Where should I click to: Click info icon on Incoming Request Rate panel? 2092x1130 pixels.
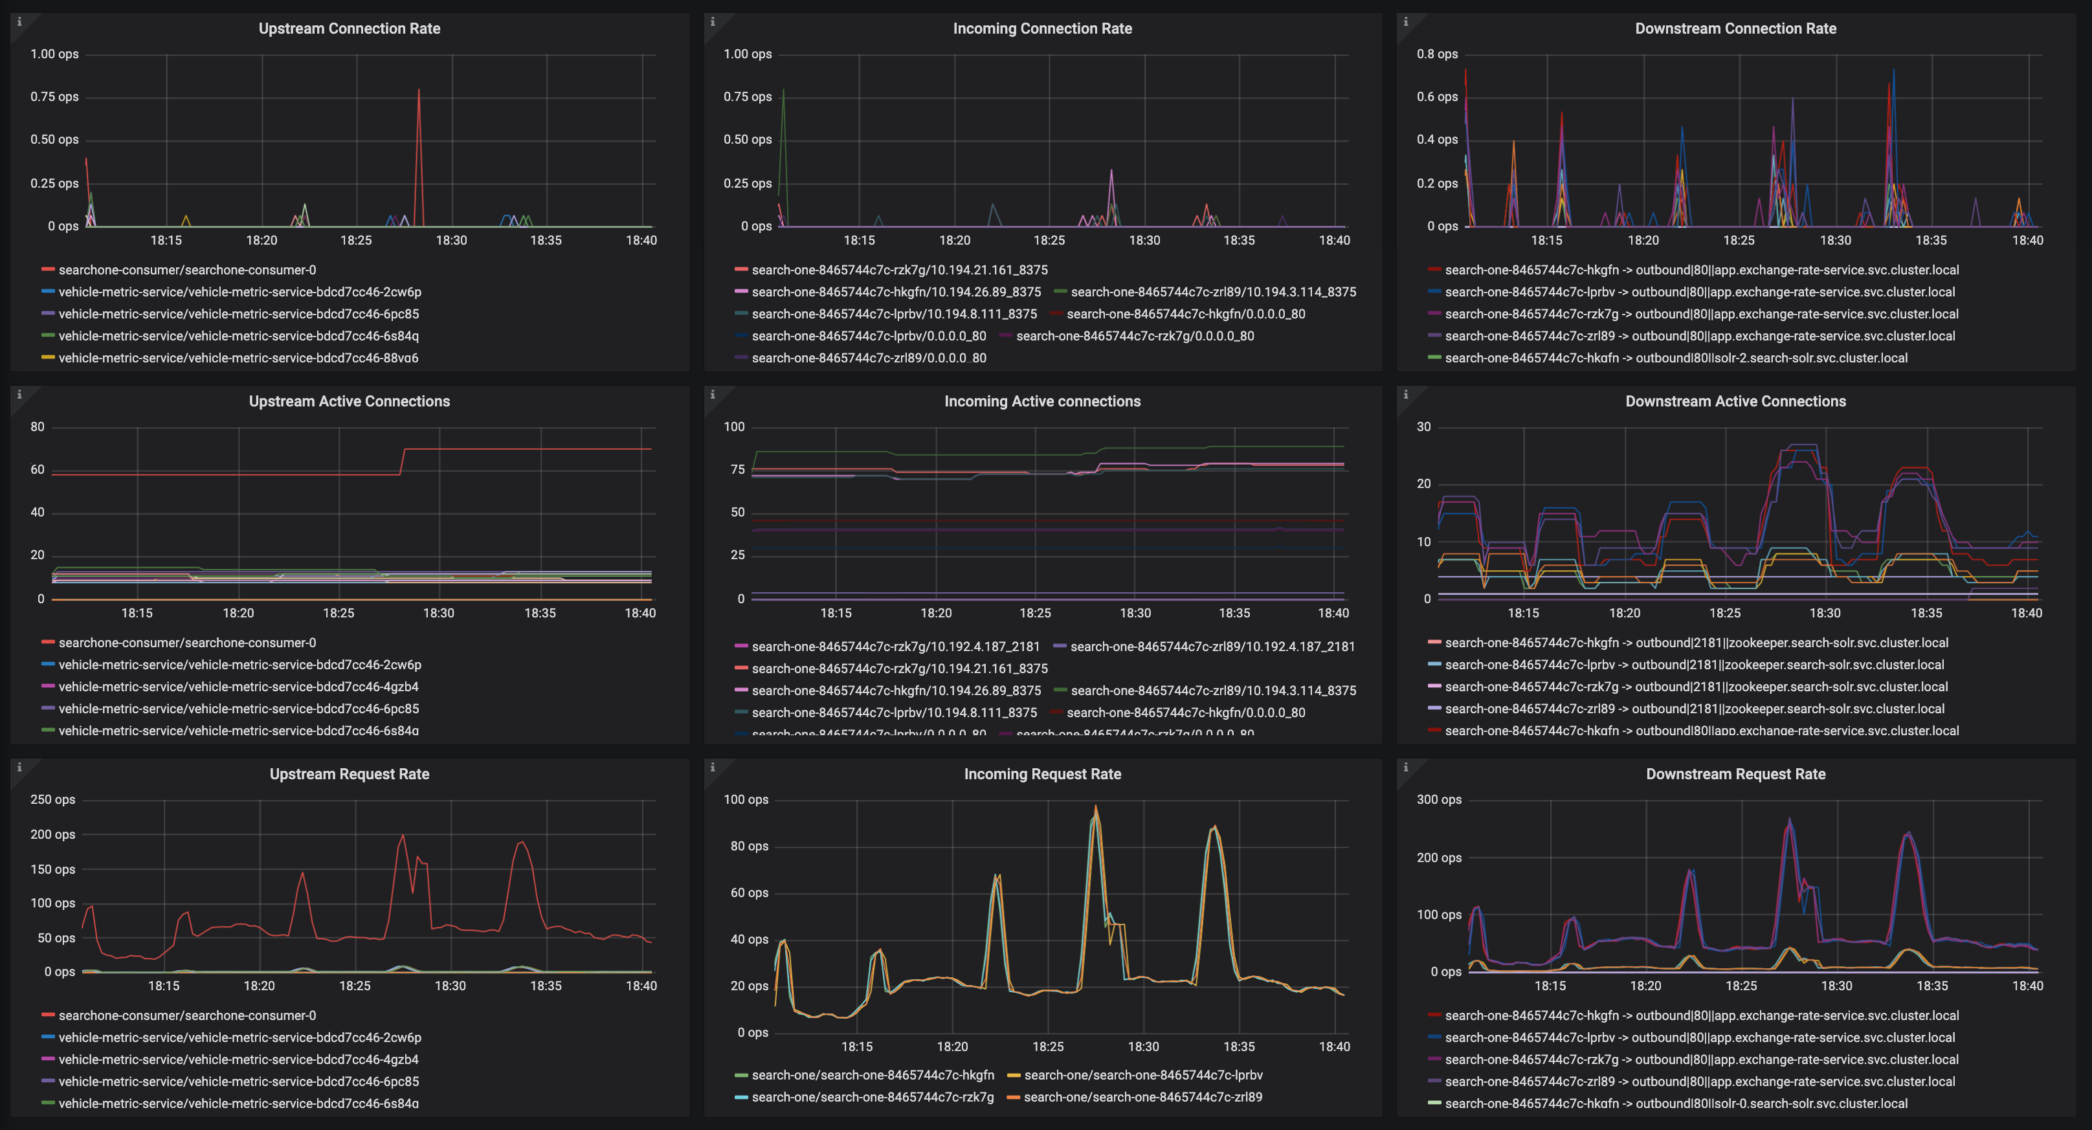point(712,767)
